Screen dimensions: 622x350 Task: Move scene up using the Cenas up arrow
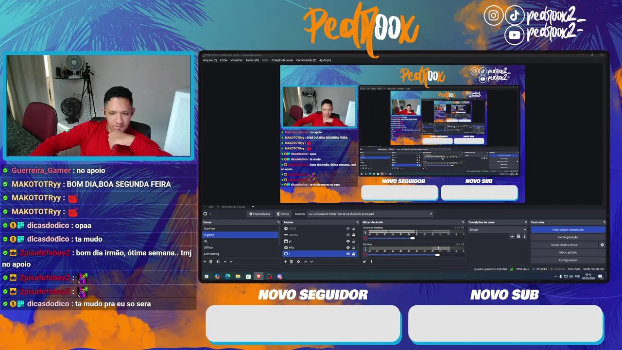tap(225, 262)
